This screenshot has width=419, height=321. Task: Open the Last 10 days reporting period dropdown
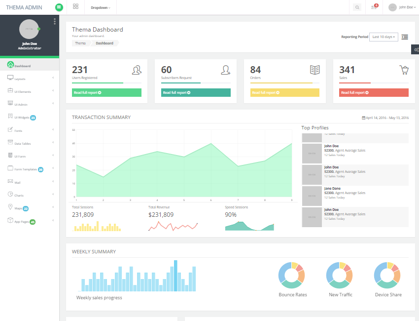[384, 37]
